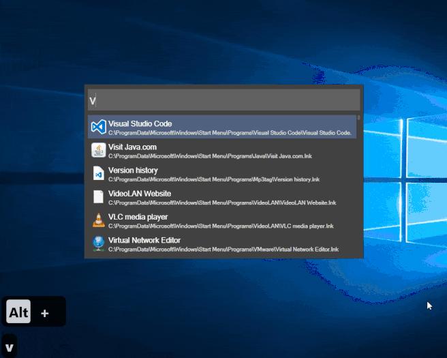Click the Version history file icon

[x=98, y=173]
